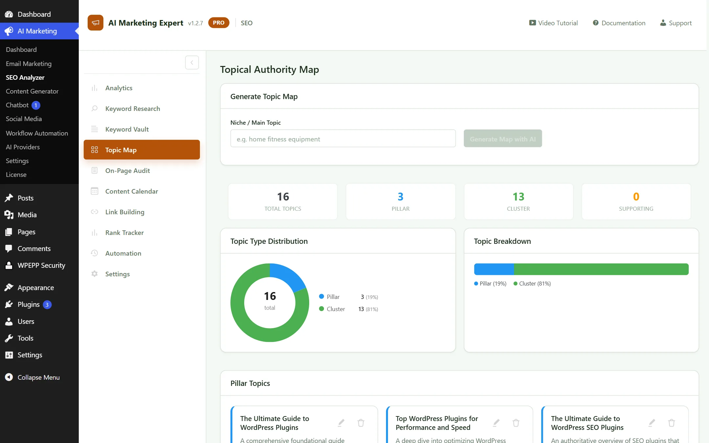
Task: Click the Niche / Main Topic input field
Action: (x=343, y=139)
